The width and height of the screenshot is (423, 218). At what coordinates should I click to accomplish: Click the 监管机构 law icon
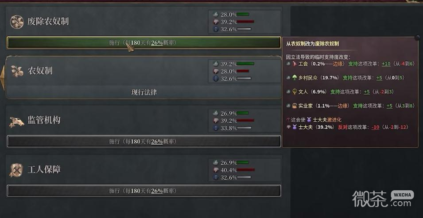point(16,121)
